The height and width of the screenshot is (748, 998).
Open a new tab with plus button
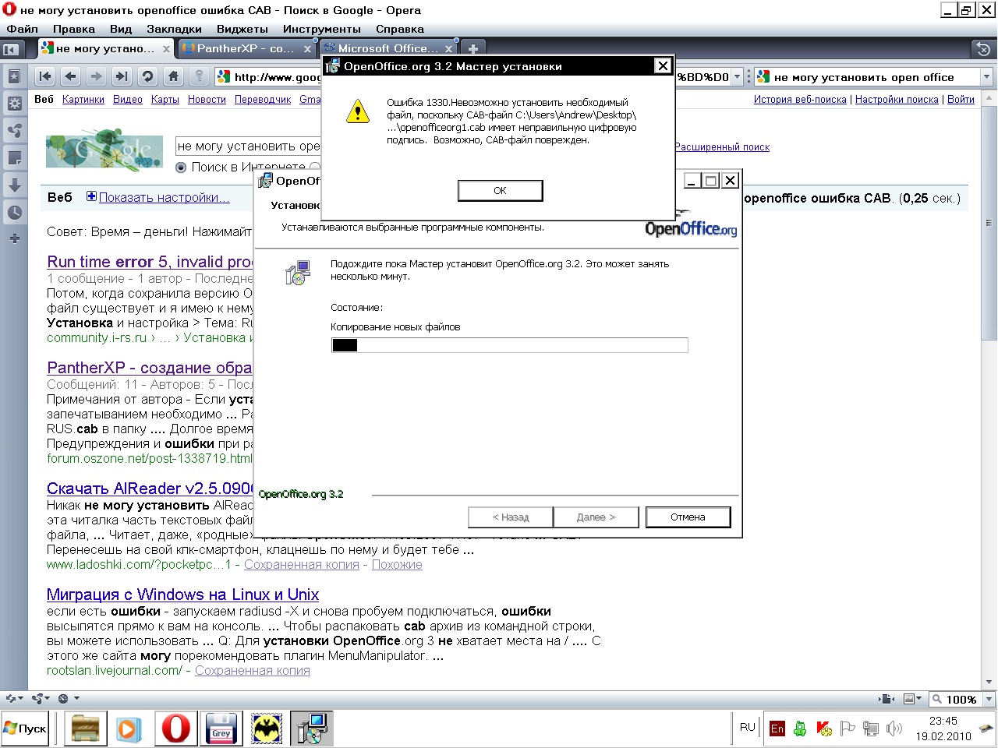(x=472, y=48)
